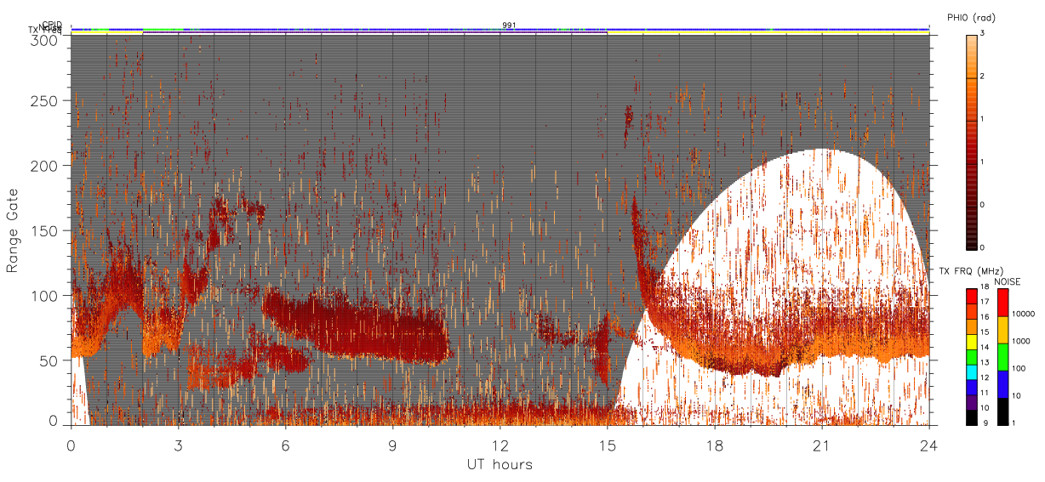Click the PHI0 colorbar tick label '3'
The image size is (1045, 482).
[x=983, y=34]
